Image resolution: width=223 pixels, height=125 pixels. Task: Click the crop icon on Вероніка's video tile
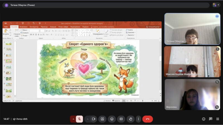click(x=217, y=107)
